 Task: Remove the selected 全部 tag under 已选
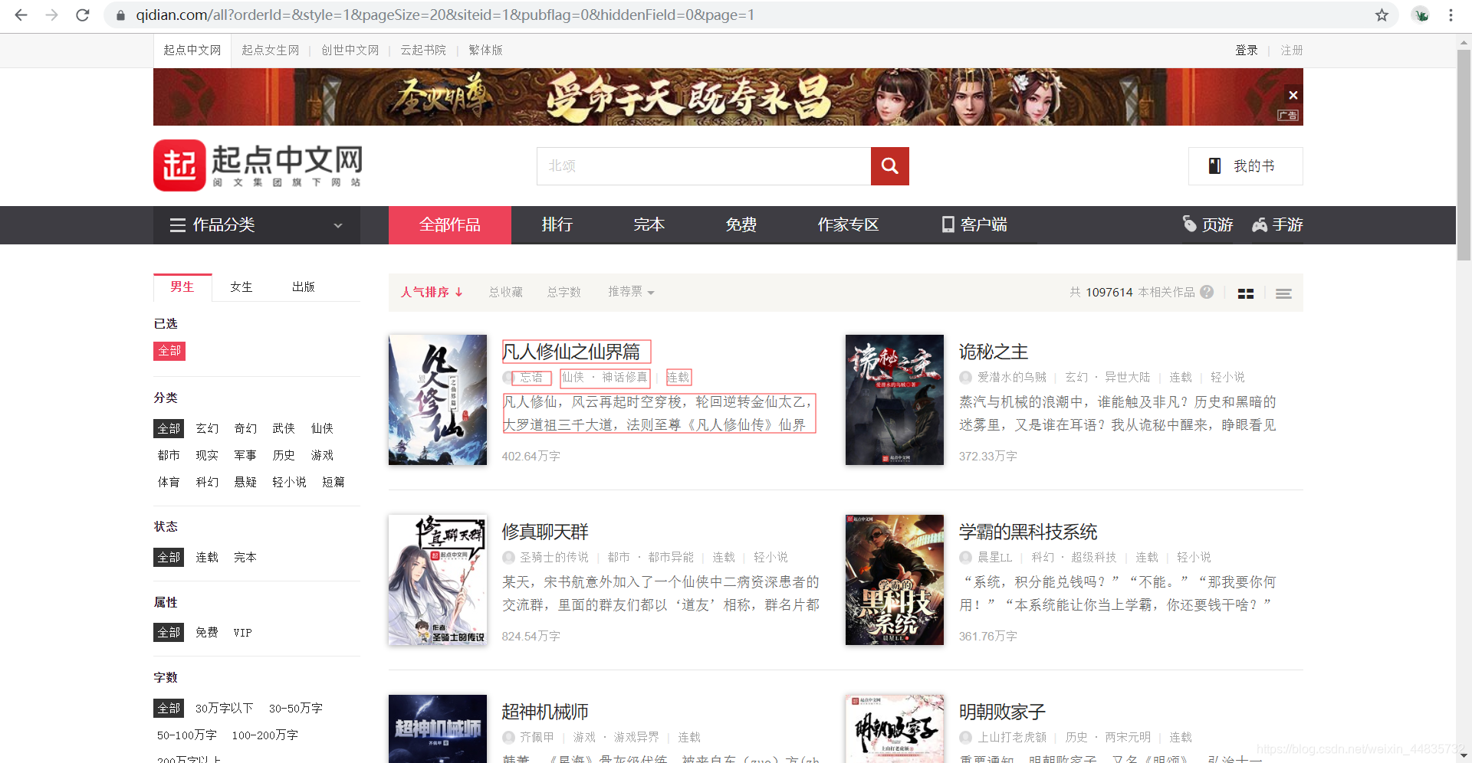pos(169,351)
